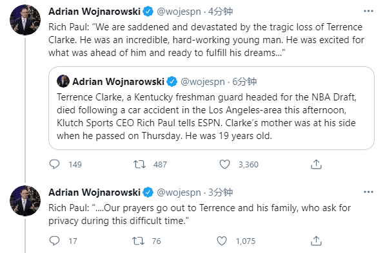Open the 6分钟 timestamp in quoted tweet

point(244,82)
